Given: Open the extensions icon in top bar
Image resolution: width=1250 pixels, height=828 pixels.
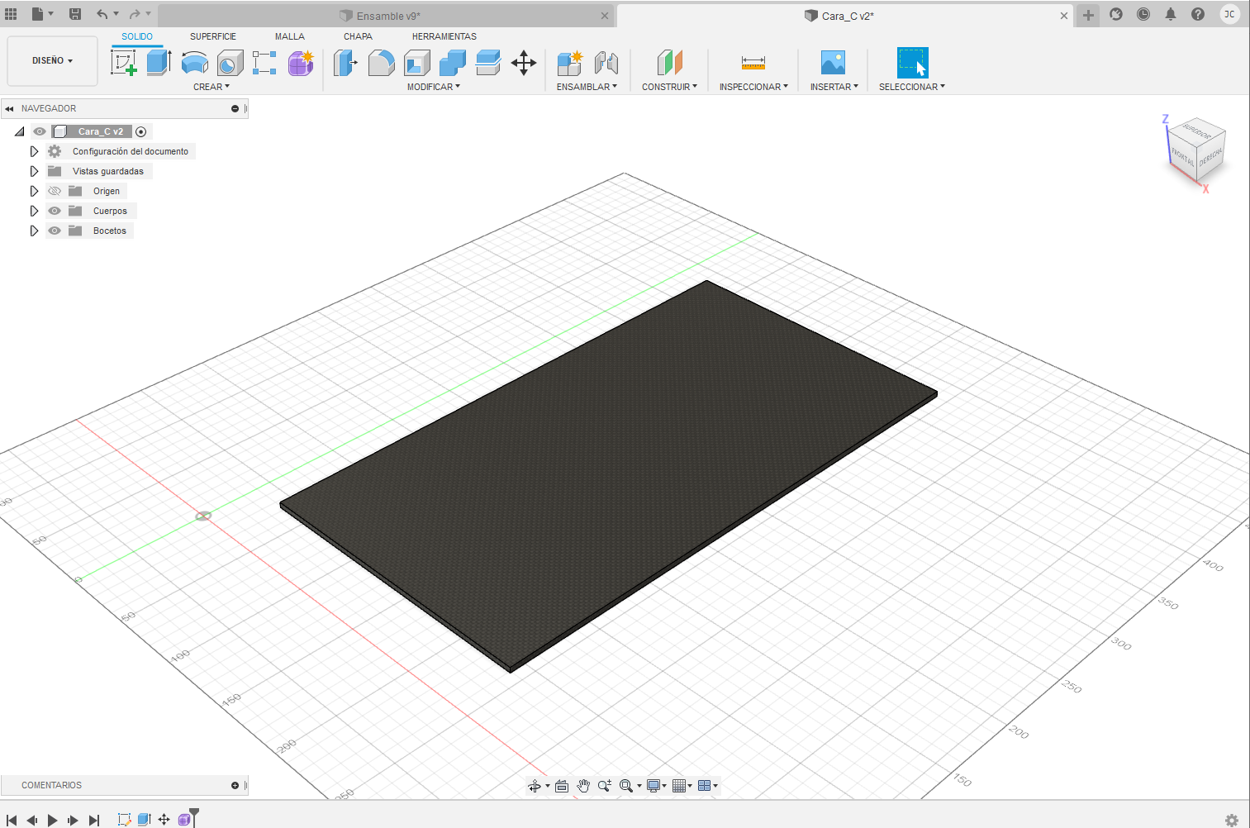Looking at the screenshot, I should pos(1116,14).
